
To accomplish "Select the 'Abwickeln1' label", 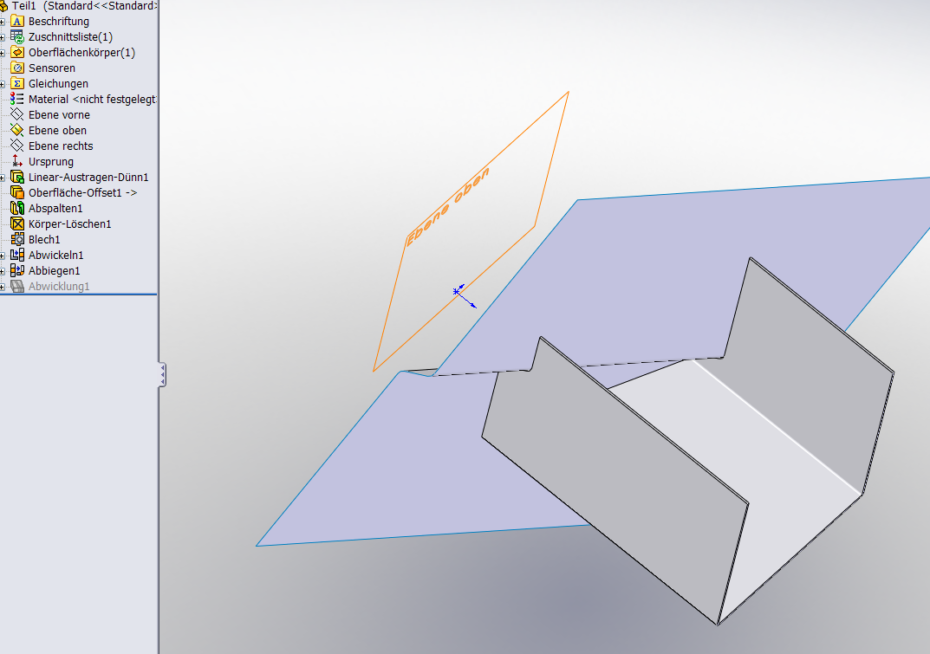I will coord(56,255).
